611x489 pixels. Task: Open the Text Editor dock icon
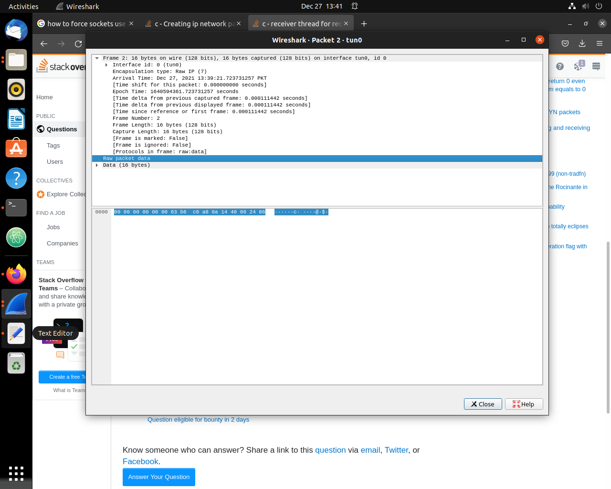tap(16, 333)
